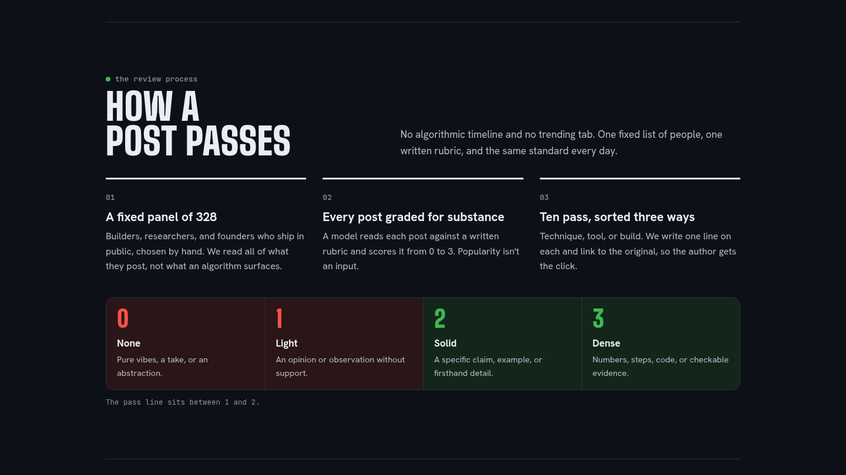Click the "Dense" rubric label

[606, 343]
